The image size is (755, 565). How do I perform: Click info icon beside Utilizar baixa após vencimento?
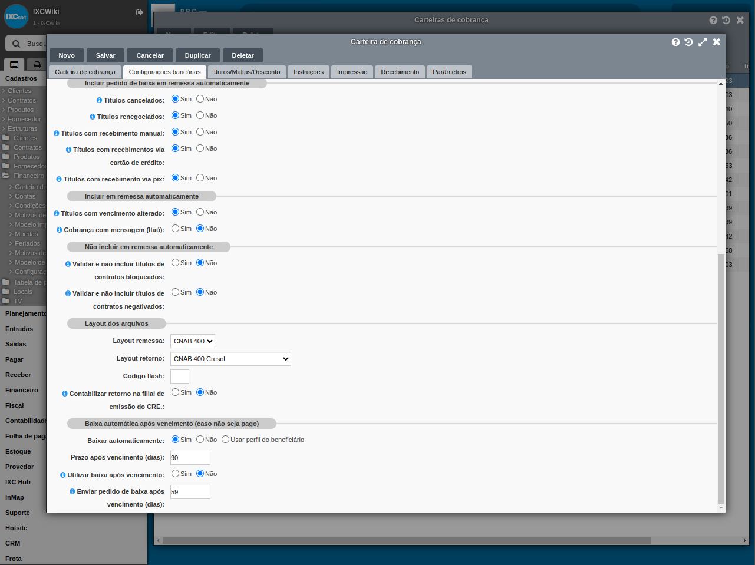tap(62, 475)
